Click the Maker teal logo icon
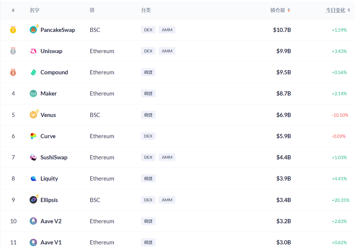The height and width of the screenshot is (248, 355). pos(33,94)
